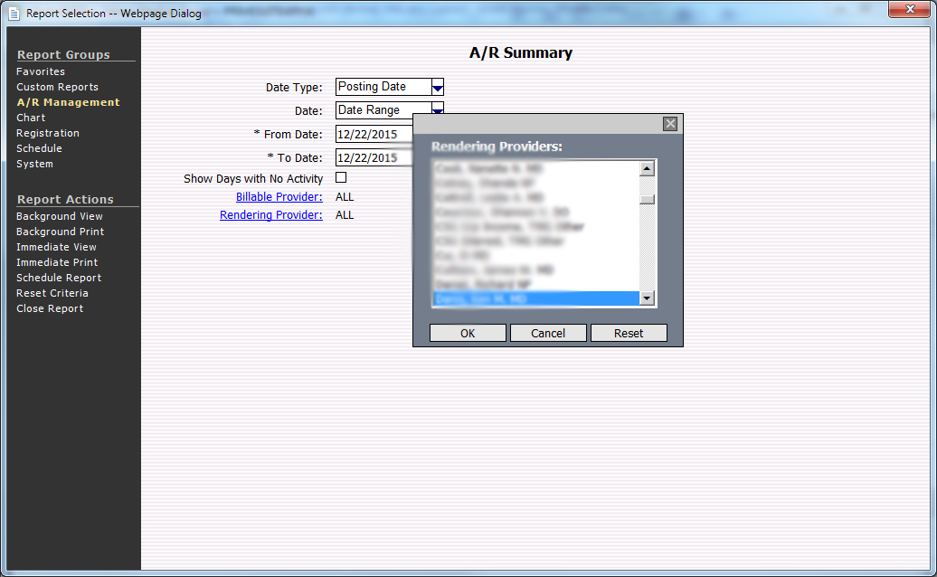Click the scroll down arrow in provider list

pos(647,298)
